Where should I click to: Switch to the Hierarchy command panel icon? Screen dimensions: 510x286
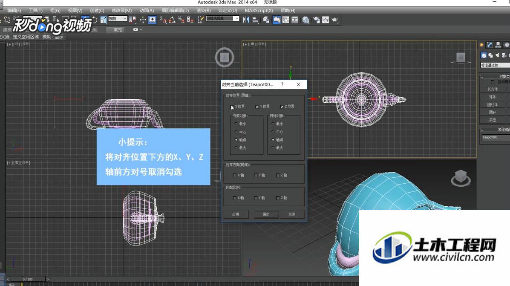(x=498, y=45)
